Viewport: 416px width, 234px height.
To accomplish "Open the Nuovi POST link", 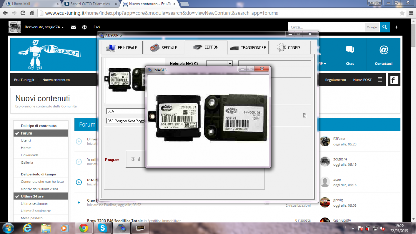I will click(x=362, y=80).
